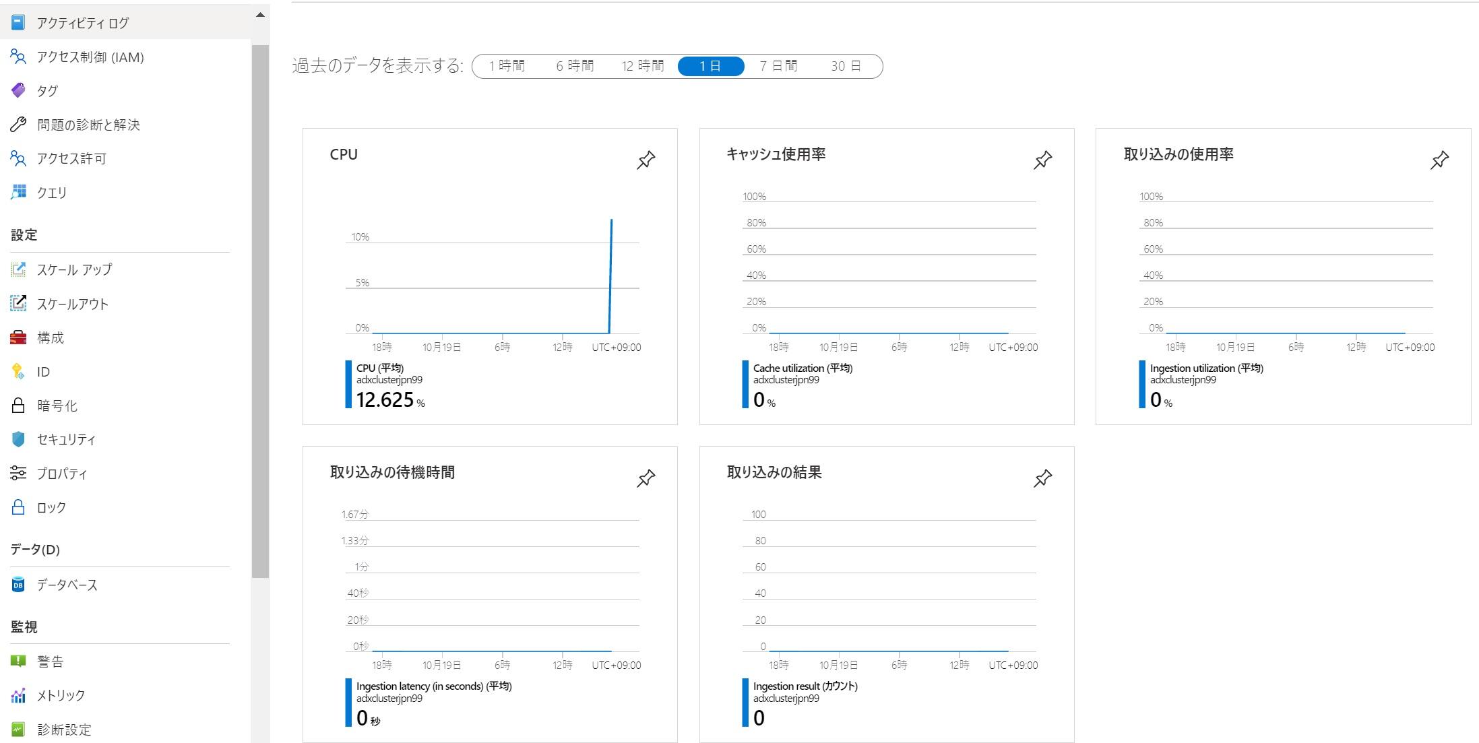Image resolution: width=1479 pixels, height=743 pixels.
Task: Click the purple タグ tag icon
Action: (18, 90)
